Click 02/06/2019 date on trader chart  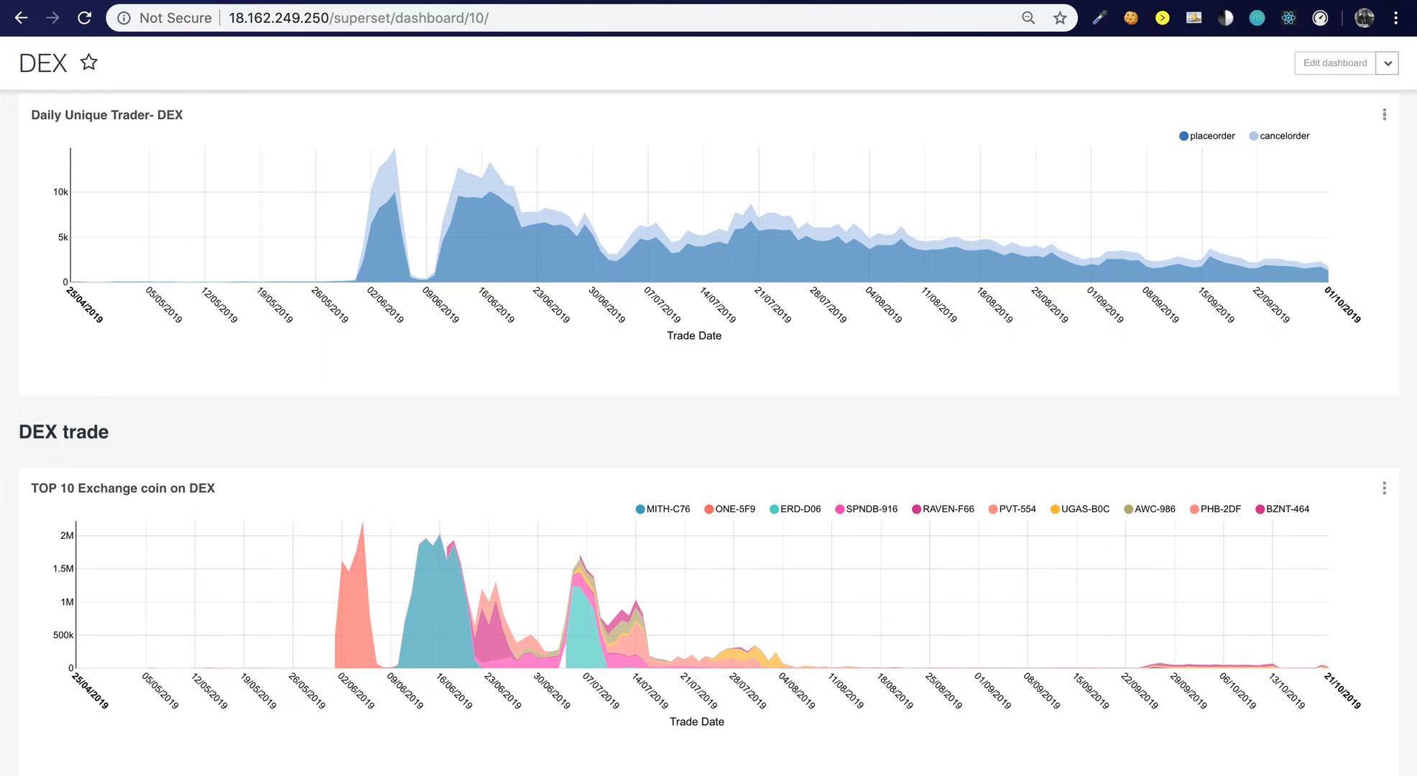[x=385, y=305]
